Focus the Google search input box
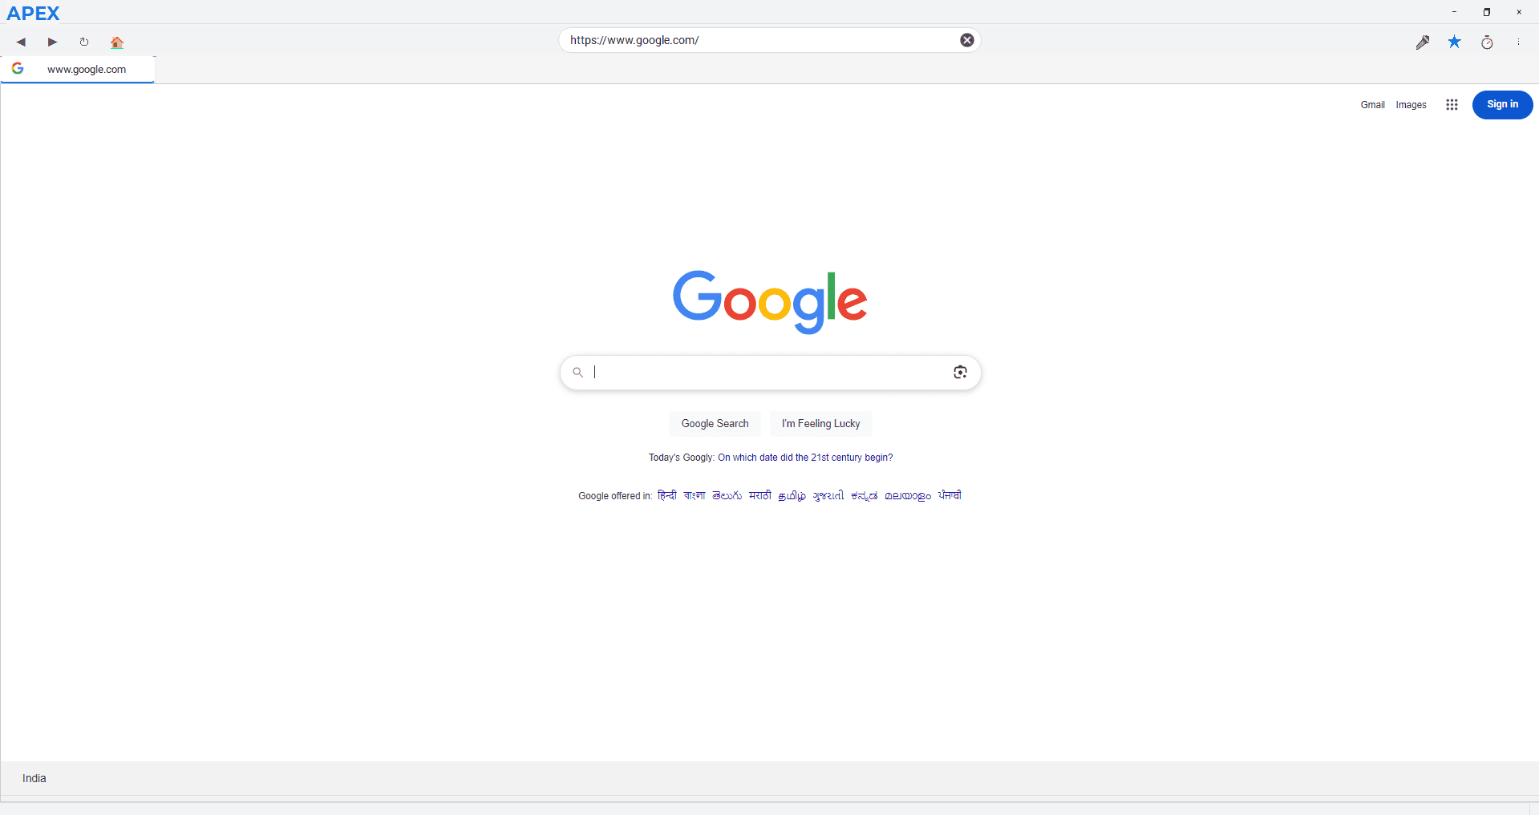The image size is (1539, 815). coord(769,372)
